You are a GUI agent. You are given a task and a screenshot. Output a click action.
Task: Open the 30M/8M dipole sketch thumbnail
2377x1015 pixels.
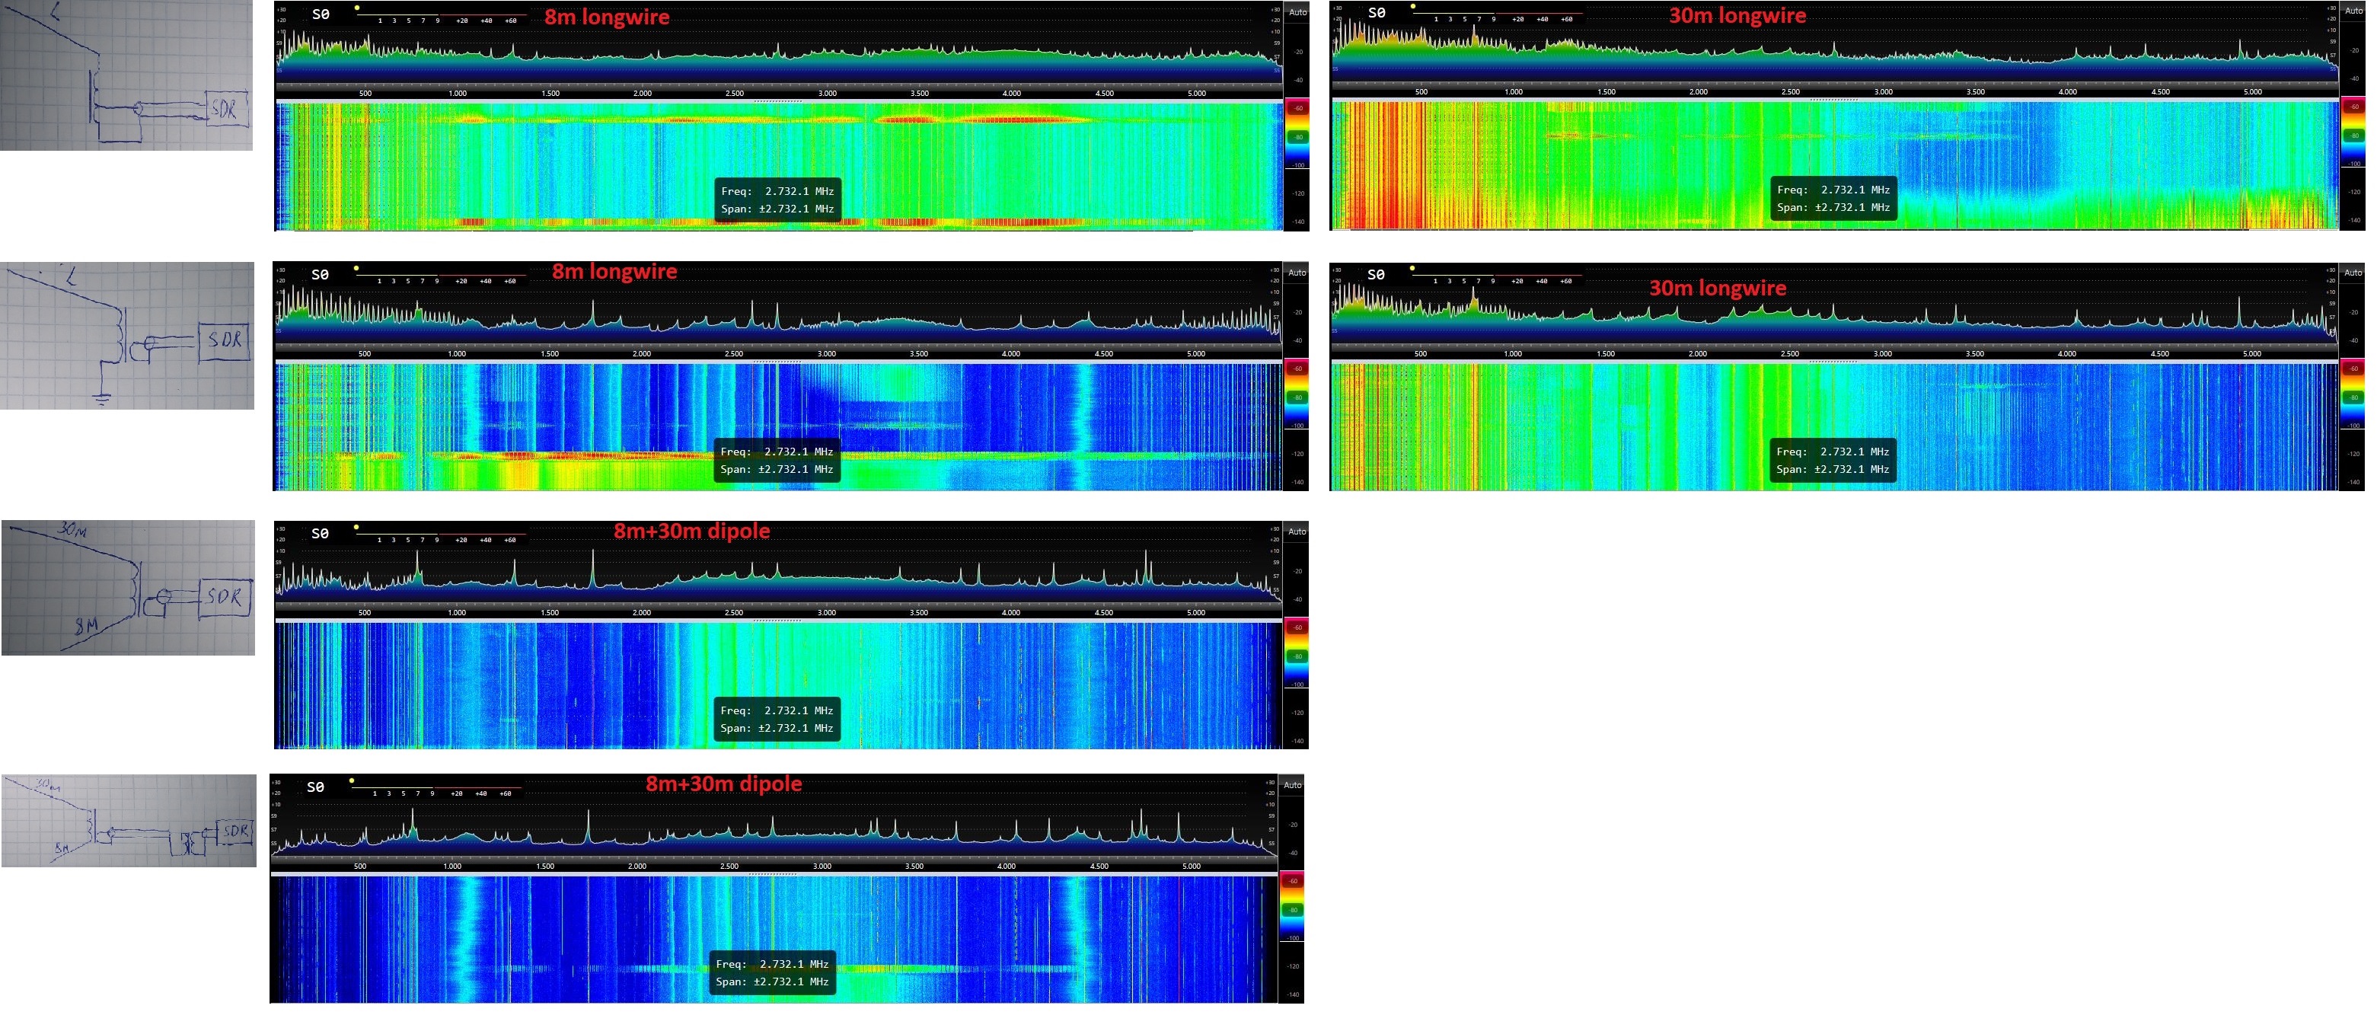coord(128,588)
